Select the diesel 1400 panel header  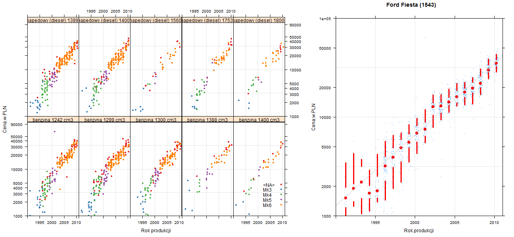104,20
